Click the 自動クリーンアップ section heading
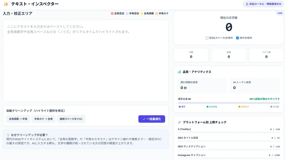Screen dimensions: 285x160 36,111
